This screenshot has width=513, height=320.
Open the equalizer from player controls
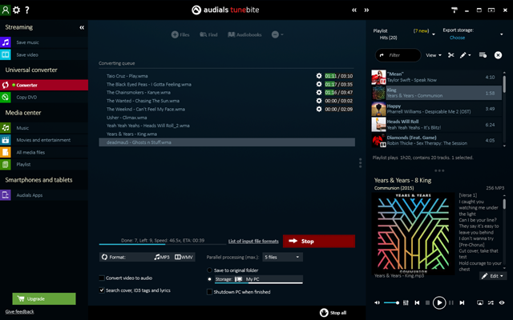coord(406,303)
